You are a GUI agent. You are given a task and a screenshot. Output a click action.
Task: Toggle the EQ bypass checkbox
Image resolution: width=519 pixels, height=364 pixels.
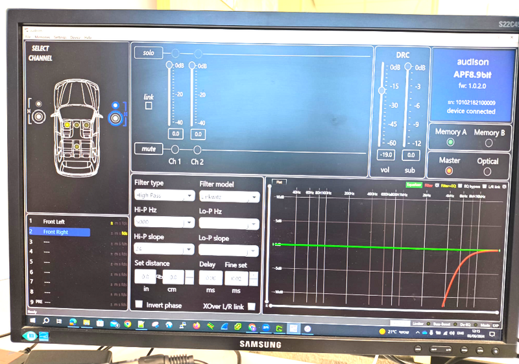(x=485, y=186)
